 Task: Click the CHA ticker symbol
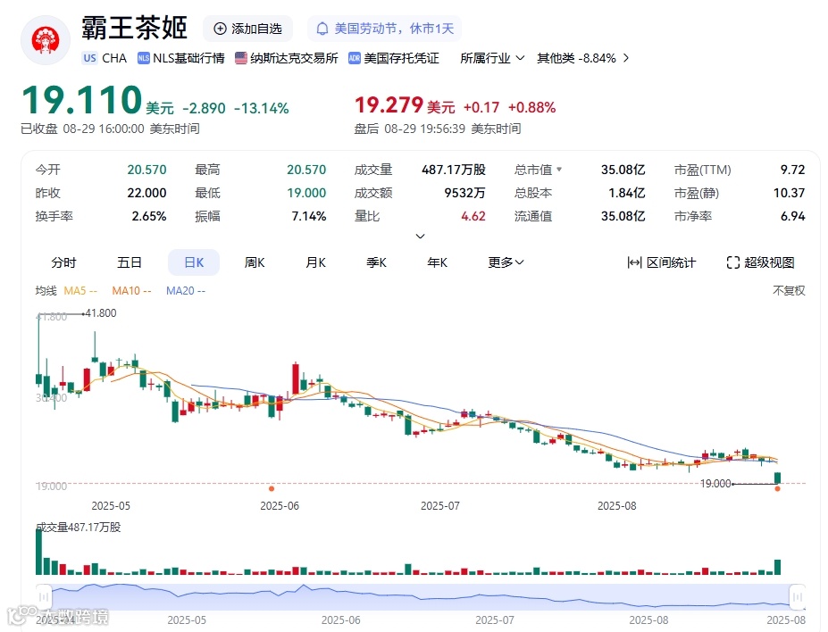(x=114, y=58)
